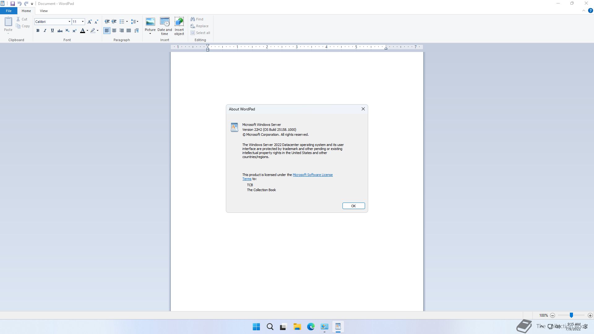The height and width of the screenshot is (334, 594).
Task: Click the zoom out minus button
Action: [553, 315]
